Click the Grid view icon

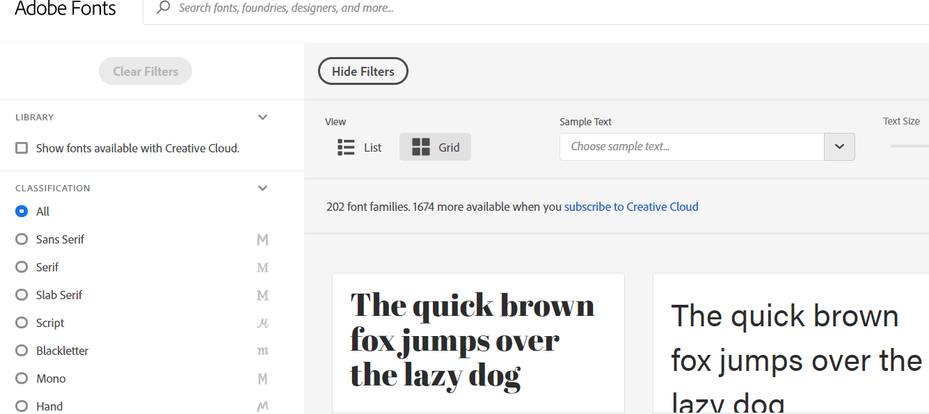[421, 148]
